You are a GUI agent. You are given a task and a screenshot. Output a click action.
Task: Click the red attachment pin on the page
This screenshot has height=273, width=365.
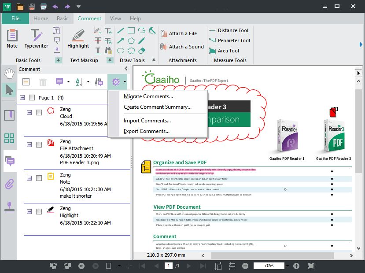click(334, 112)
